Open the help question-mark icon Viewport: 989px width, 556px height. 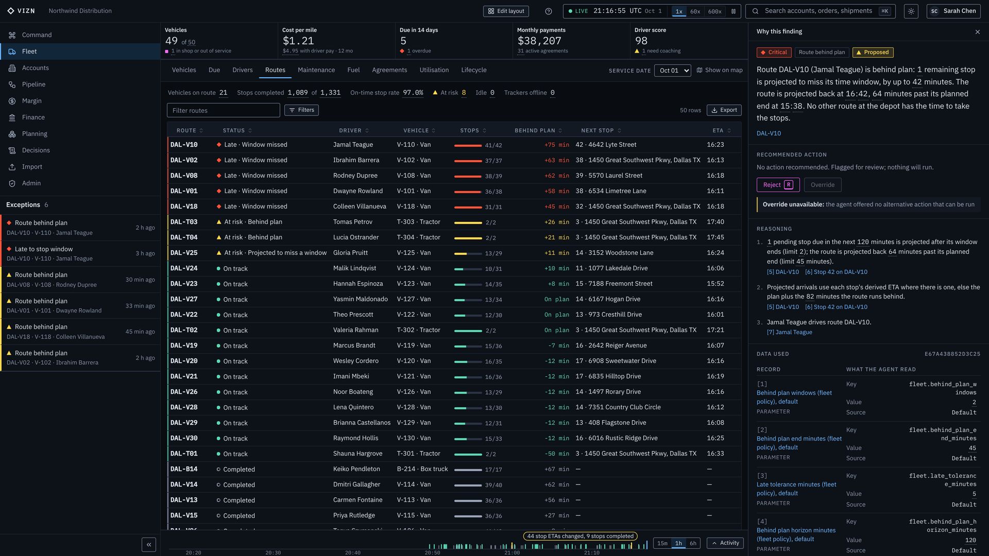point(549,11)
